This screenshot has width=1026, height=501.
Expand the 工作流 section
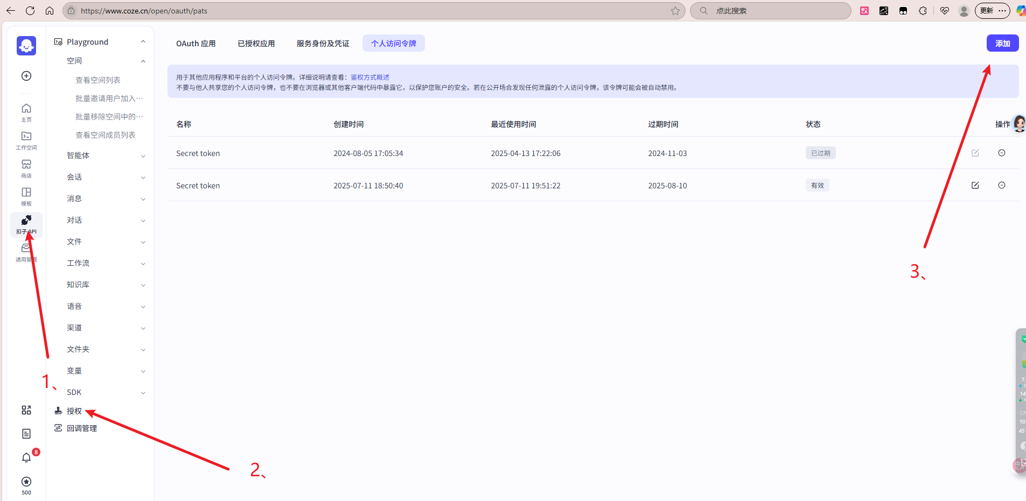[105, 263]
